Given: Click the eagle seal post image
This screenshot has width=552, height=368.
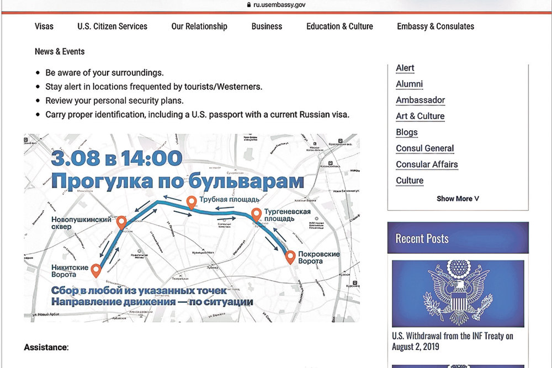Looking at the screenshot, I should (458, 293).
